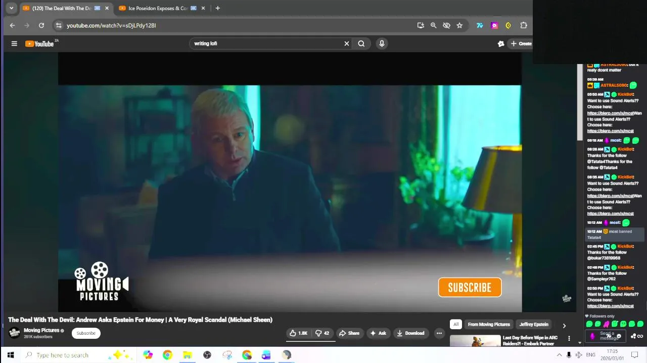
Task: Open Snipping Tool from the taskbar
Action: pyautogui.click(x=227, y=355)
